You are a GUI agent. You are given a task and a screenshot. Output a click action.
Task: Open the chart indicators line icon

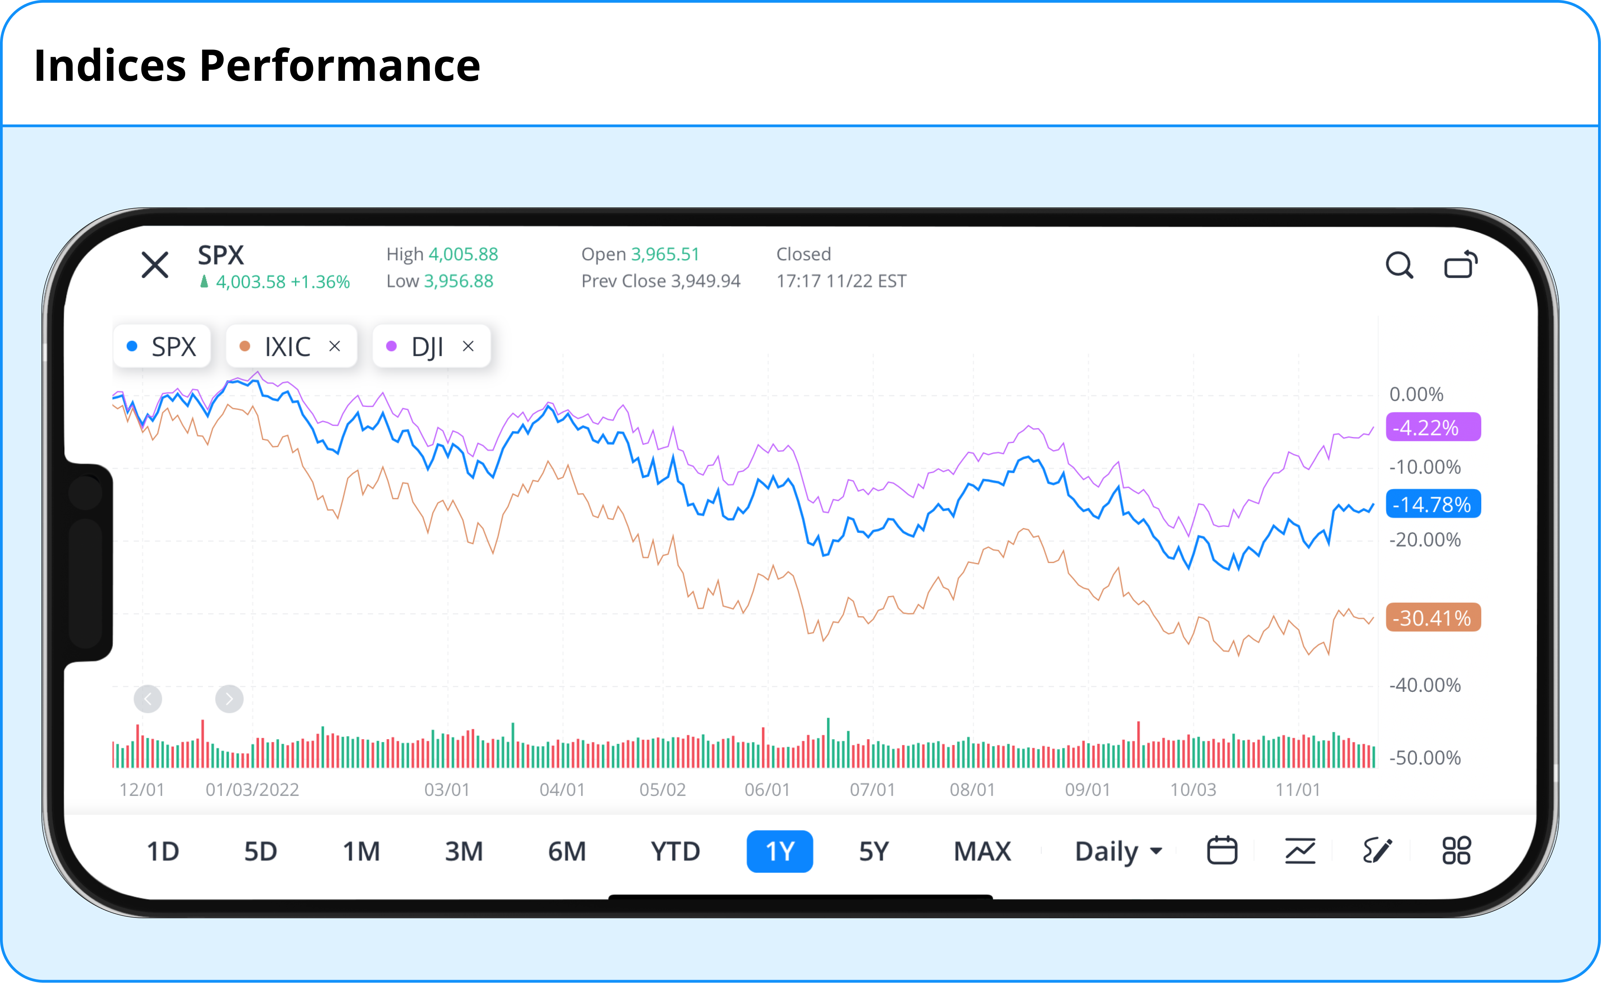tap(1300, 851)
